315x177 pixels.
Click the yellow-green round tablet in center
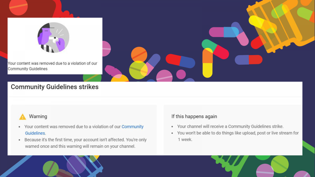coord(138,70)
